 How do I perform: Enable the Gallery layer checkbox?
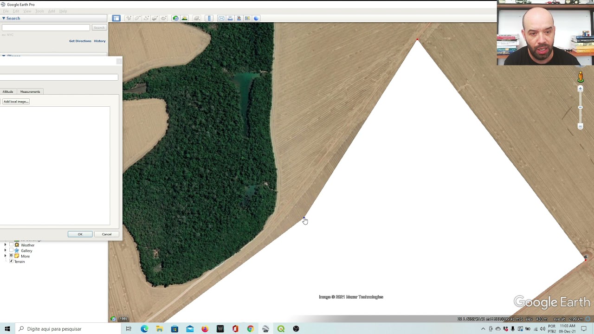click(x=11, y=250)
